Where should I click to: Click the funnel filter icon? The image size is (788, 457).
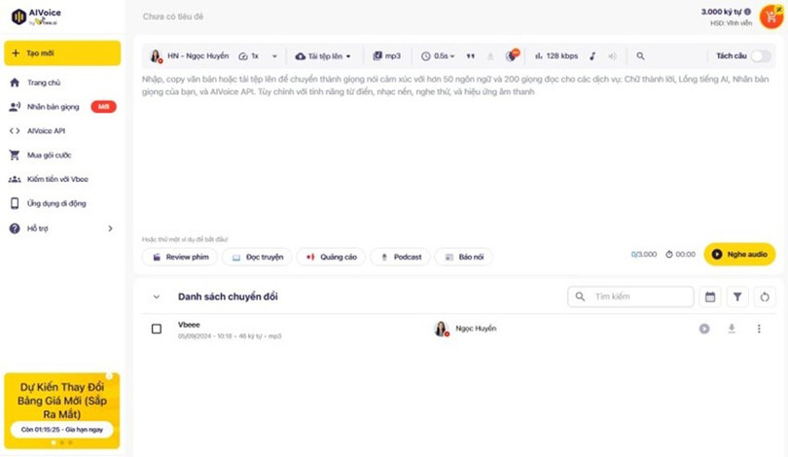[x=737, y=297]
